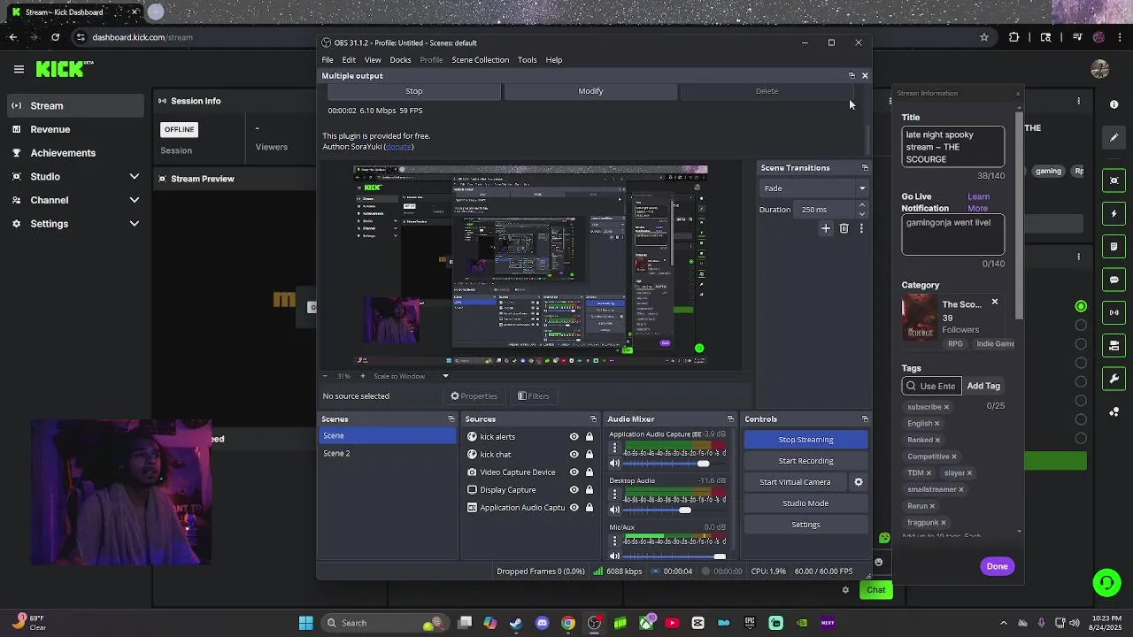Toggle lock on Video Capture Device
Screen dimensions: 1133x637
pyautogui.click(x=589, y=472)
